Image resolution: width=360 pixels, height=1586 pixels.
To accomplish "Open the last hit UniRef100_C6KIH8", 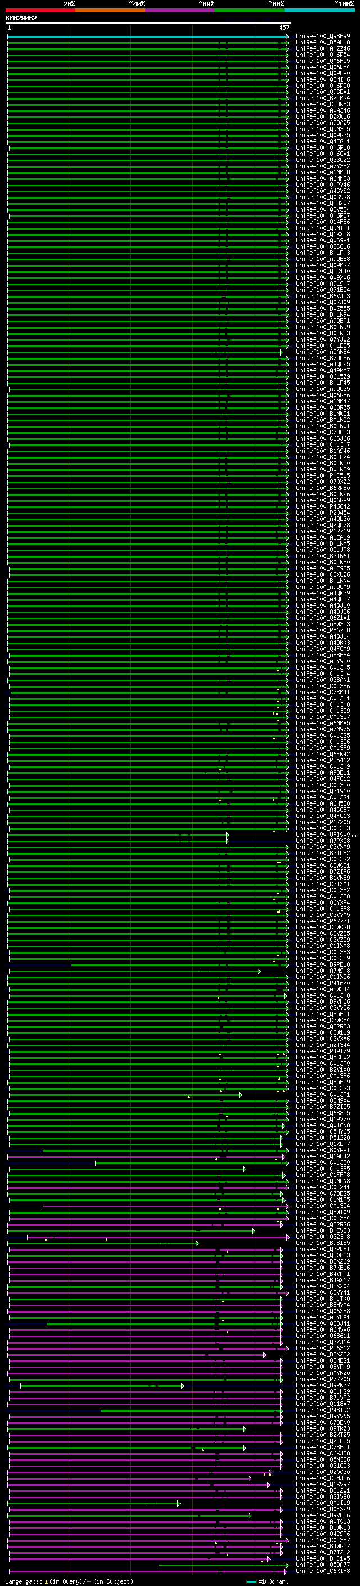I will pyautogui.click(x=323, y=1571).
